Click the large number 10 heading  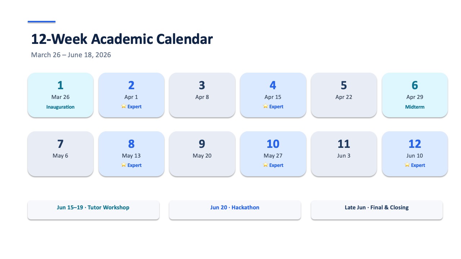tap(273, 144)
